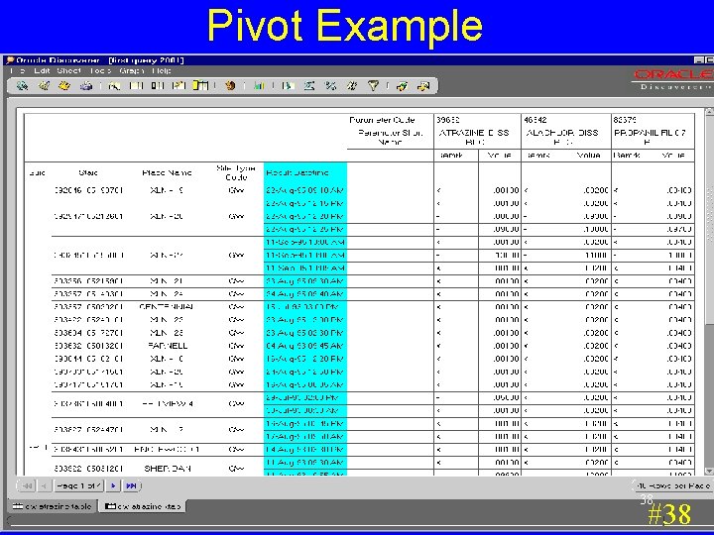Go to the next page arrow
The height and width of the screenshot is (535, 714).
click(x=113, y=485)
